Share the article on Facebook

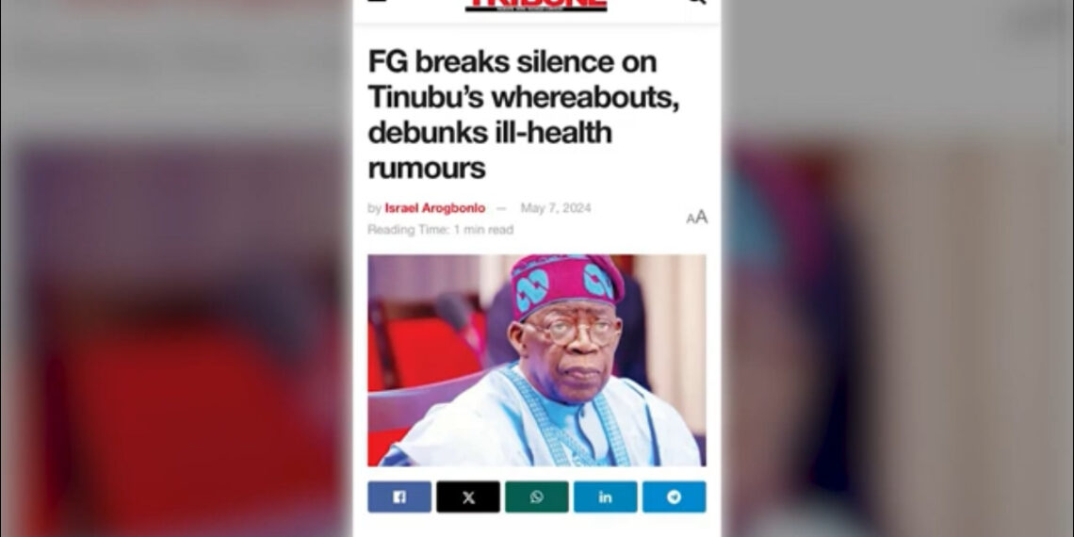point(399,497)
